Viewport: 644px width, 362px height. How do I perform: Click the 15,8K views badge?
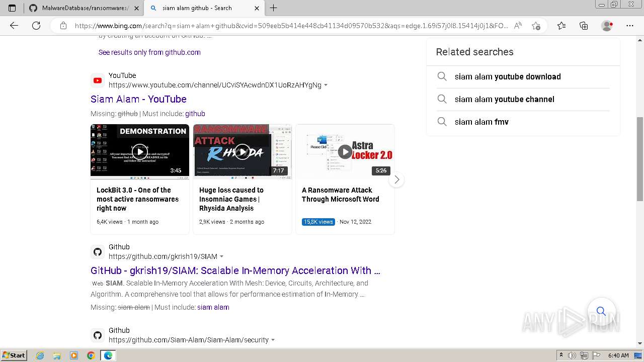click(318, 222)
